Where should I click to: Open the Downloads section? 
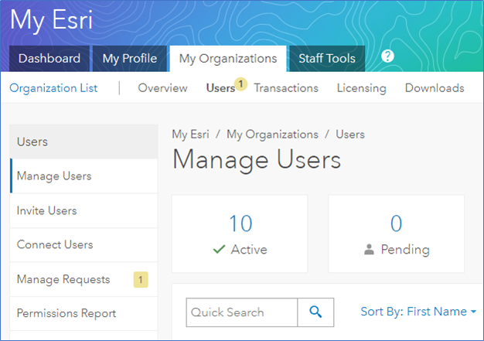pyautogui.click(x=435, y=88)
